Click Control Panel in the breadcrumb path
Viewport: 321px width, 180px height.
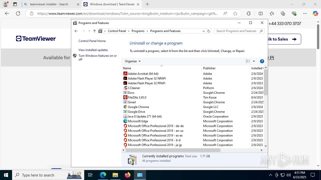coord(117,31)
